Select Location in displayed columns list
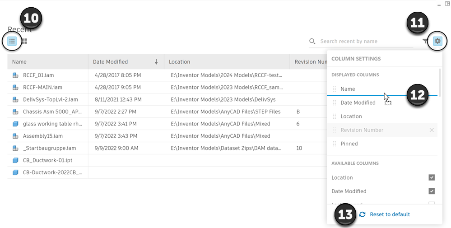The image size is (451, 228). click(351, 116)
